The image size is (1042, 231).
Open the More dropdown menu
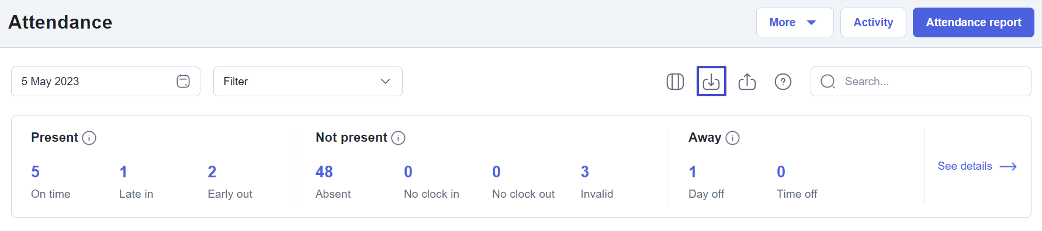(x=795, y=22)
